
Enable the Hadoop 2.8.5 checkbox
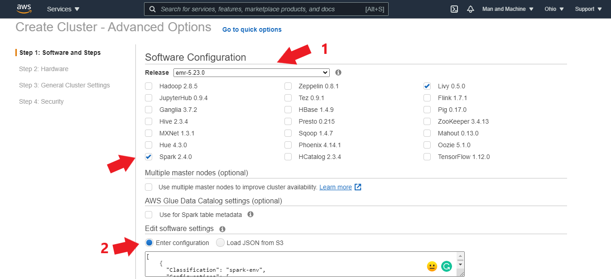pos(149,86)
